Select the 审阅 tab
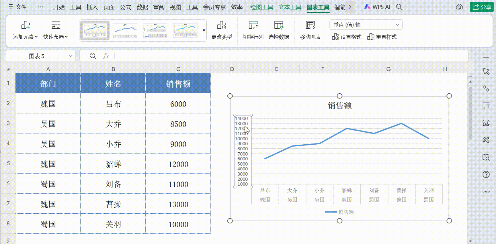The height and width of the screenshot is (244, 496). tap(159, 7)
